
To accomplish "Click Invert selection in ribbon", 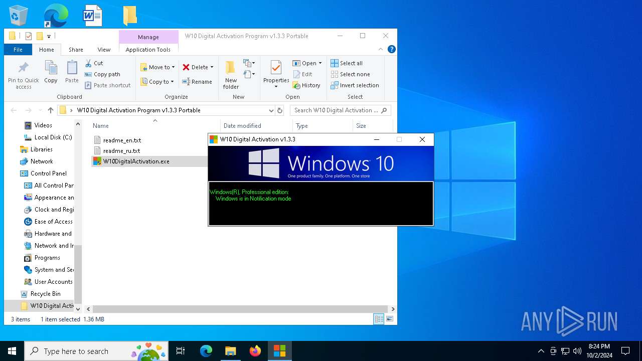I will point(355,85).
